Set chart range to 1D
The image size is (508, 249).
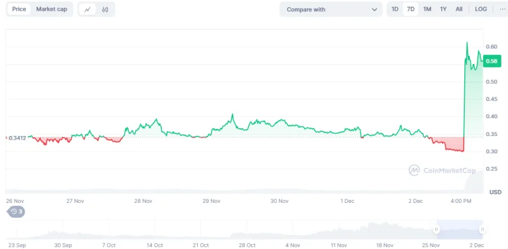click(395, 9)
